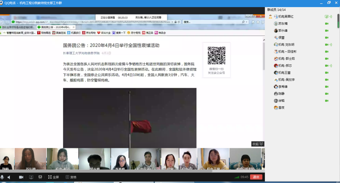Click the camera icon next to 苏东梅
This screenshot has height=183, width=340.
pyautogui.click(x=327, y=24)
